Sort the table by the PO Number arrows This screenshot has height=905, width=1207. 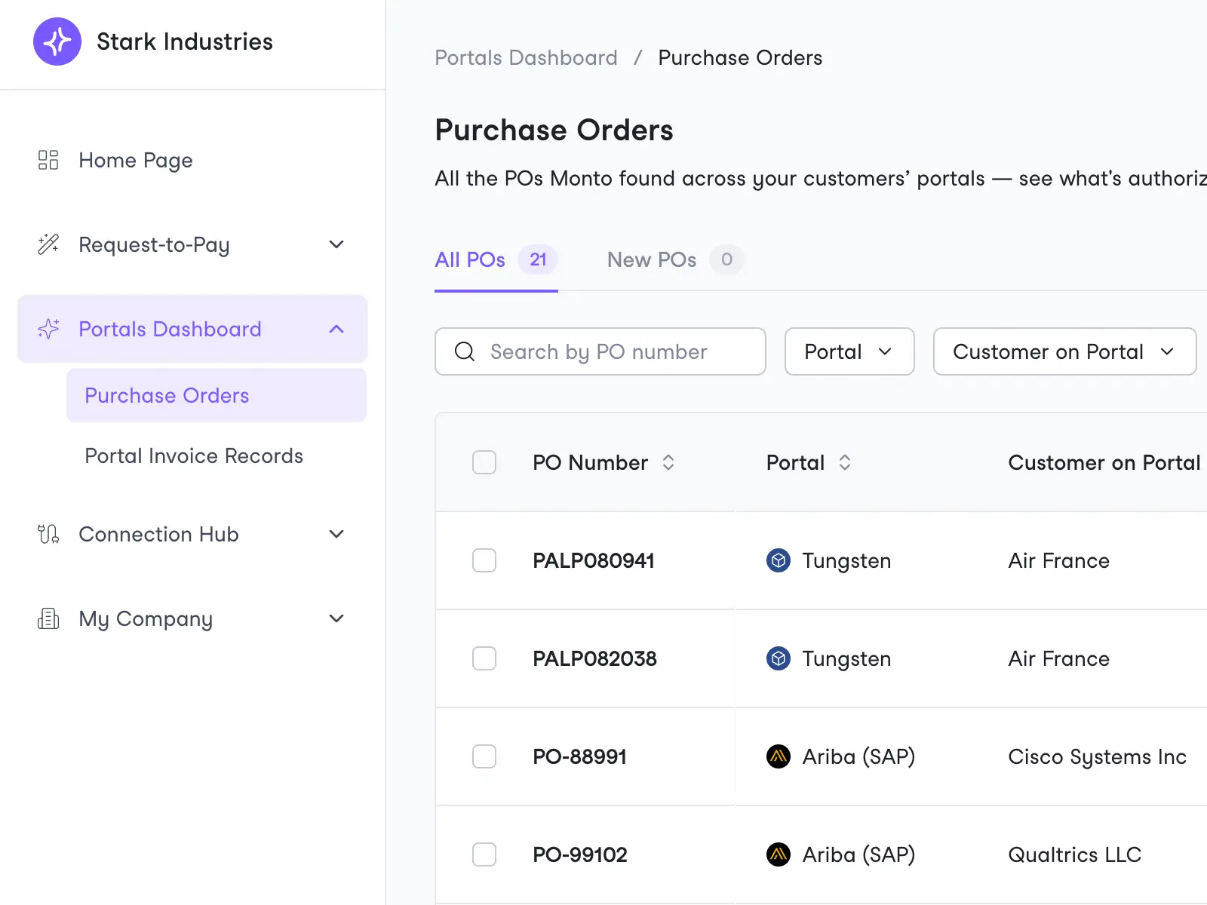[x=668, y=462]
